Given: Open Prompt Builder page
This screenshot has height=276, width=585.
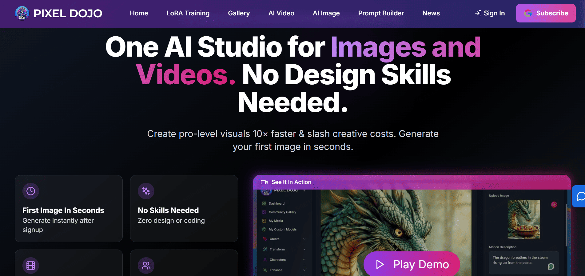Looking at the screenshot, I should point(381,13).
